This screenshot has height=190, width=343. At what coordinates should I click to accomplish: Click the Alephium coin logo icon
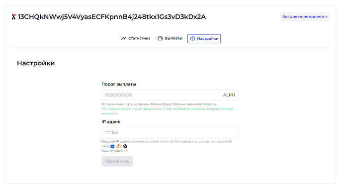pos(13,17)
